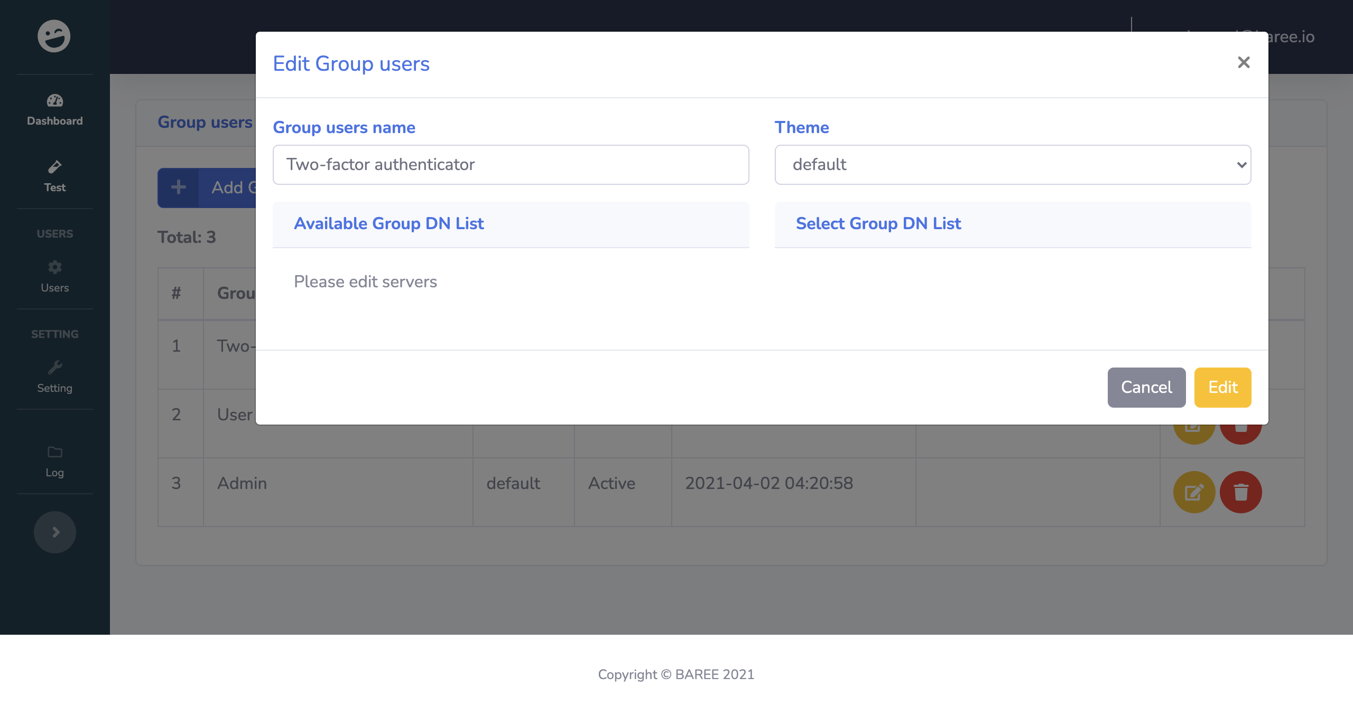
Task: Click the Edit button to save changes
Action: click(x=1222, y=387)
